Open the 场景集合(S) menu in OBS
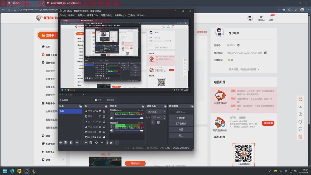Viewport: 311px width, 175px height. click(x=120, y=16)
